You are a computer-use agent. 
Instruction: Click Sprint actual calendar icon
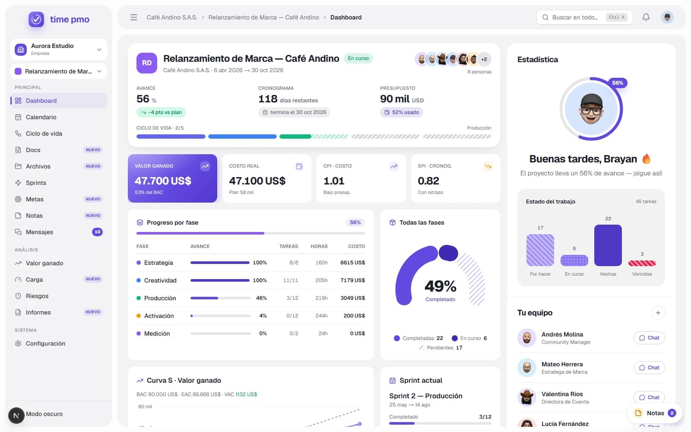pyautogui.click(x=393, y=381)
